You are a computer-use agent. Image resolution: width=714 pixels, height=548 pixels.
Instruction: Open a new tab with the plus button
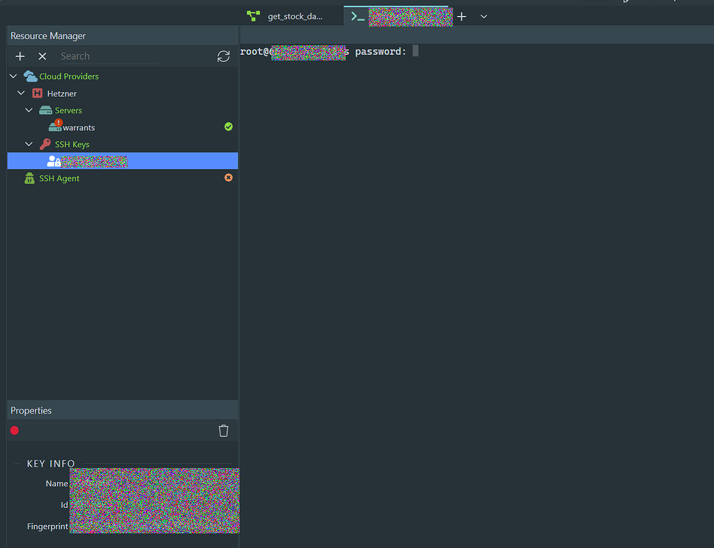(x=461, y=16)
